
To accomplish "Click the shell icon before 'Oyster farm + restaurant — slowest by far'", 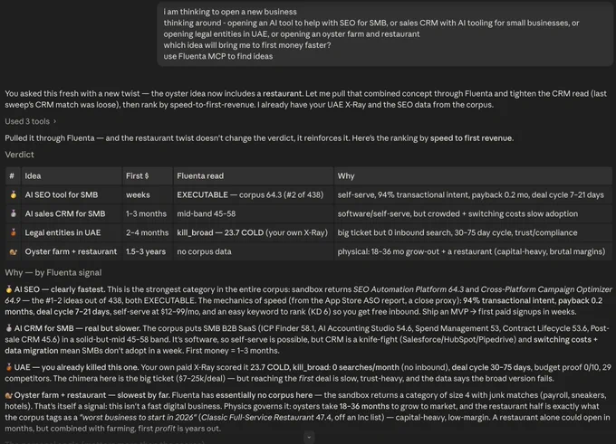I will pos(9,395).
